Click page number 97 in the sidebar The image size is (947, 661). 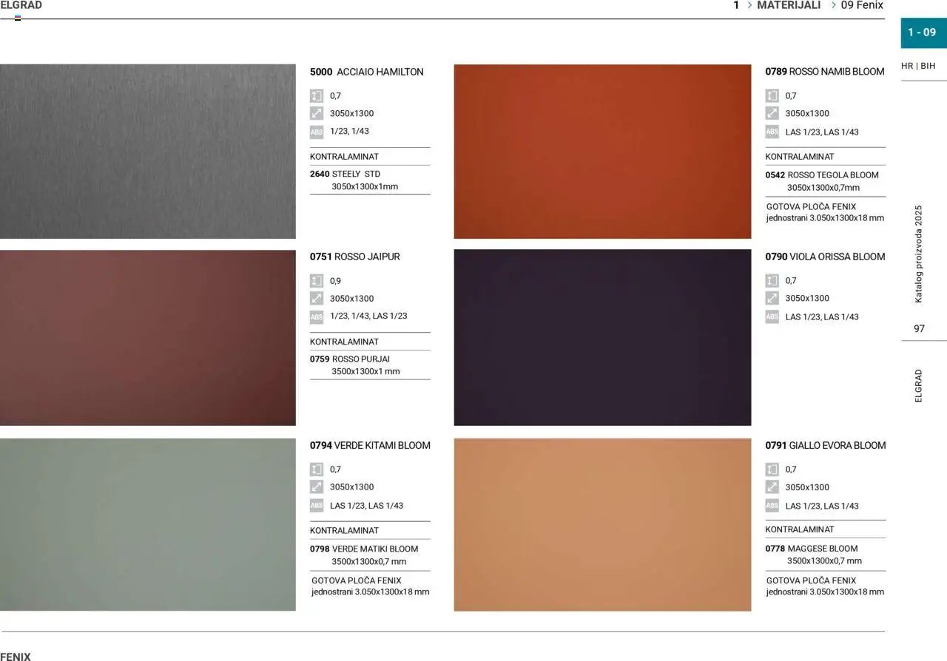point(919,328)
